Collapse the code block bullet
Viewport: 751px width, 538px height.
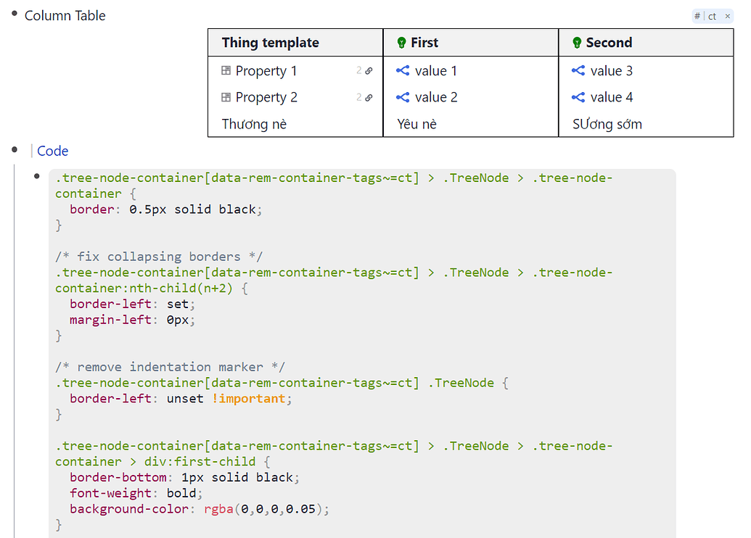[x=37, y=177]
